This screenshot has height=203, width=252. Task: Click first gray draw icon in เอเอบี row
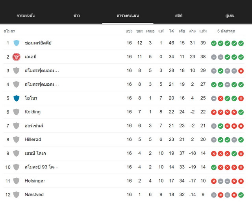point(214,57)
